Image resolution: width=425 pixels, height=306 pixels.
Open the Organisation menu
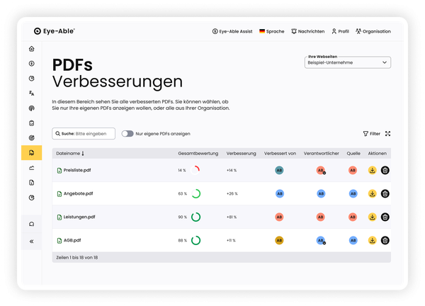(373, 31)
